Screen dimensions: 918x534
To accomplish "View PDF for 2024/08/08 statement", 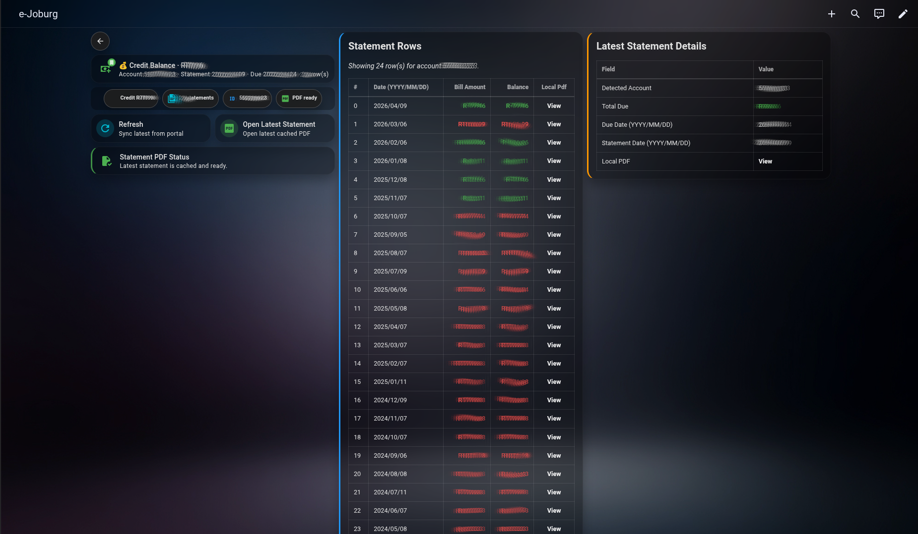I will pyautogui.click(x=554, y=474).
